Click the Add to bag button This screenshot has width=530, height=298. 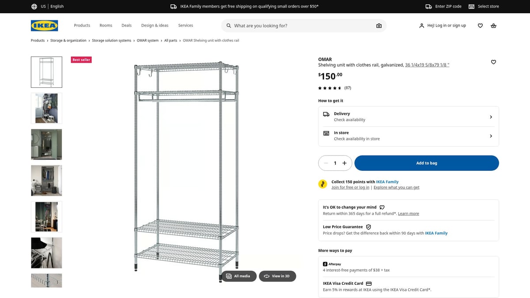(426, 163)
